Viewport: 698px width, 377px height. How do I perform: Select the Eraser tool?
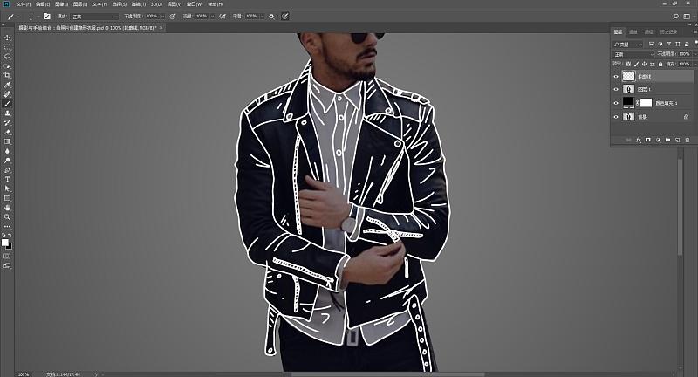tap(7, 132)
